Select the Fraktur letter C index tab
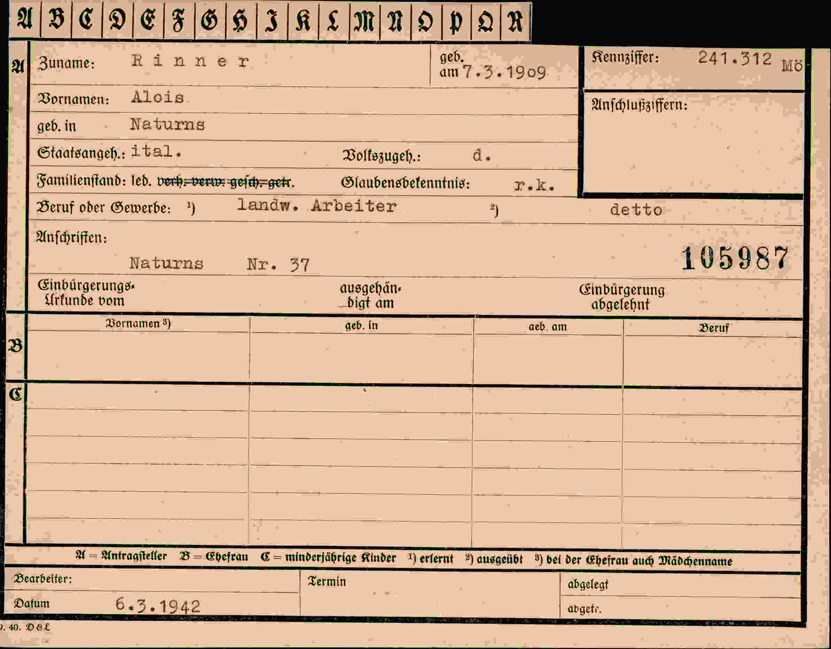831x649 pixels. tap(87, 20)
